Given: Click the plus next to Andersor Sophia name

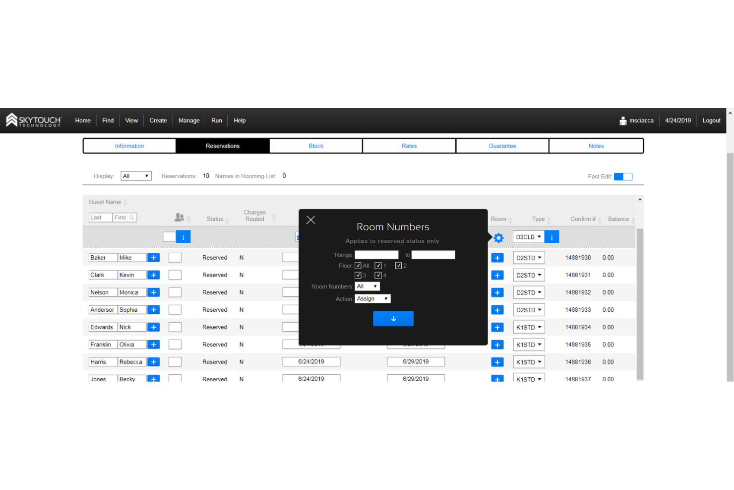Looking at the screenshot, I should [x=154, y=310].
